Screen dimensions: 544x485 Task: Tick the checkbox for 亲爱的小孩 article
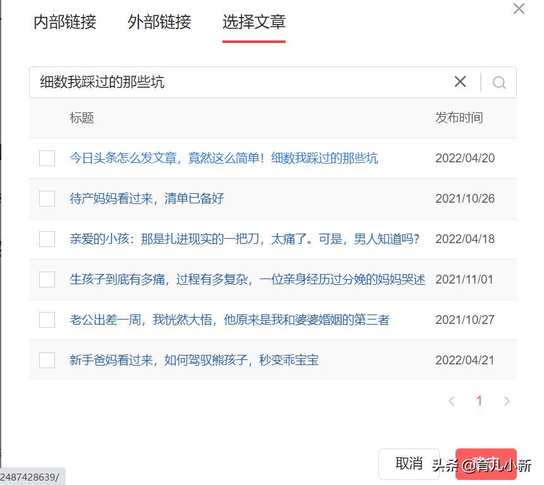point(47,239)
